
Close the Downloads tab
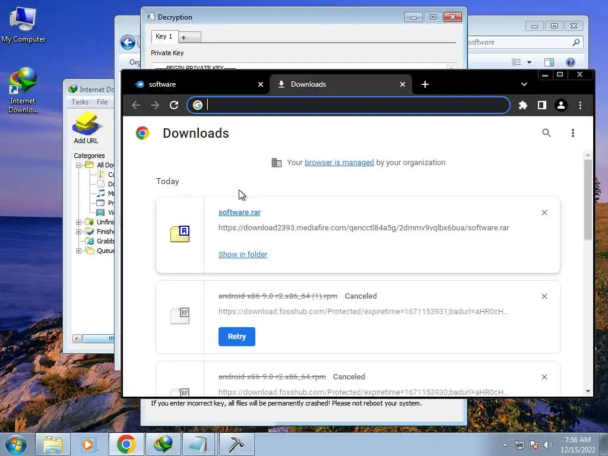[403, 84]
